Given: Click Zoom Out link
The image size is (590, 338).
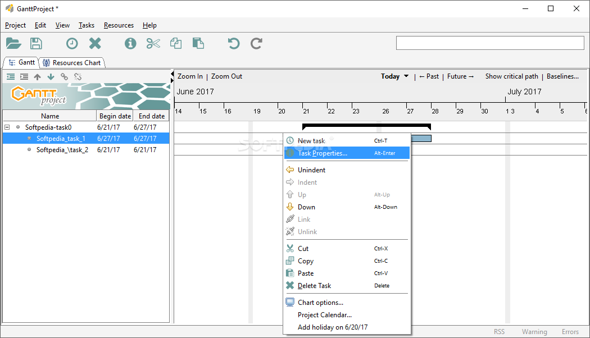Looking at the screenshot, I should click(226, 76).
